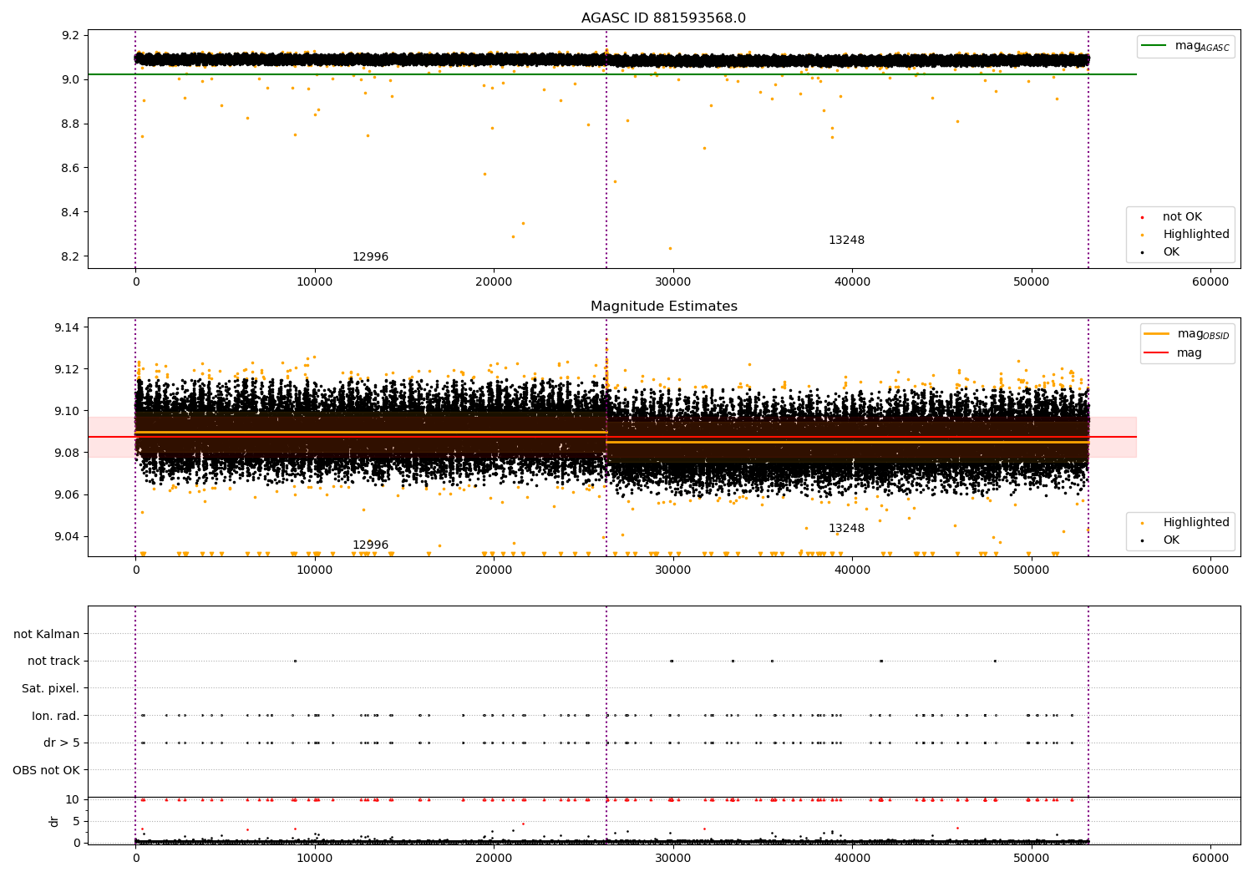Click the 'not Kalman' row label
This screenshot has width=1253, height=877.
point(47,634)
